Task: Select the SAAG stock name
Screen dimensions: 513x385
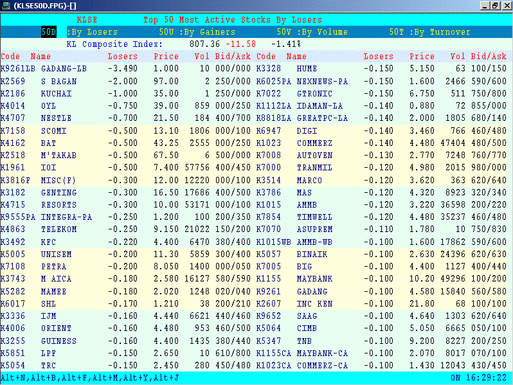Action: 307,316
